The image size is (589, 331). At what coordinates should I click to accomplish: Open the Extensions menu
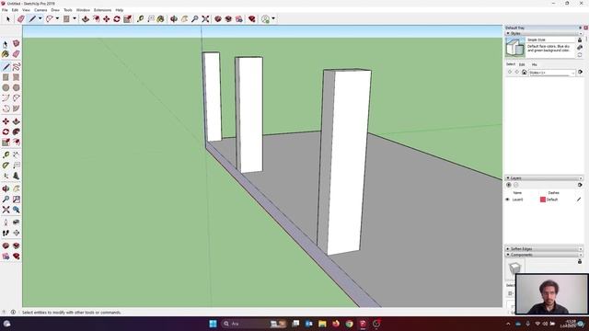coord(102,10)
